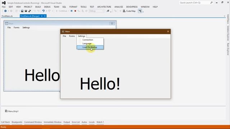Open the ANALYZE menu

pyautogui.click(x=119, y=7)
